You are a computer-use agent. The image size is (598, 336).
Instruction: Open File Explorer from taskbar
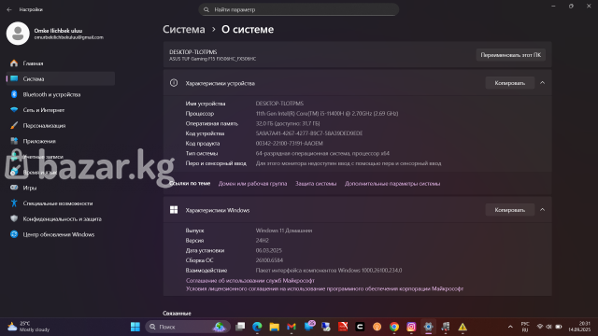(x=274, y=327)
